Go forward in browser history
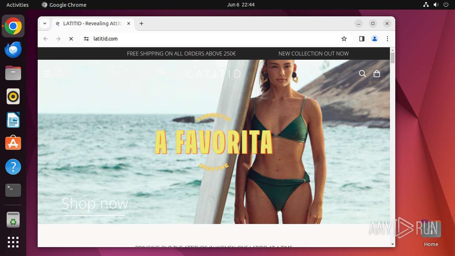Image resolution: width=455 pixels, height=256 pixels. 58,39
